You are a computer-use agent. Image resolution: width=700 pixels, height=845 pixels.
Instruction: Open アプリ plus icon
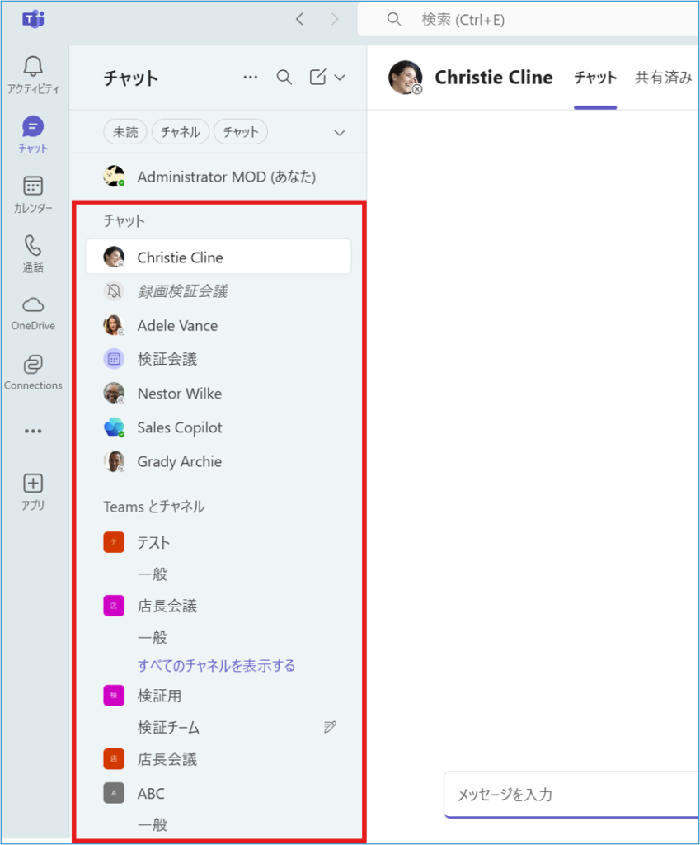(33, 484)
